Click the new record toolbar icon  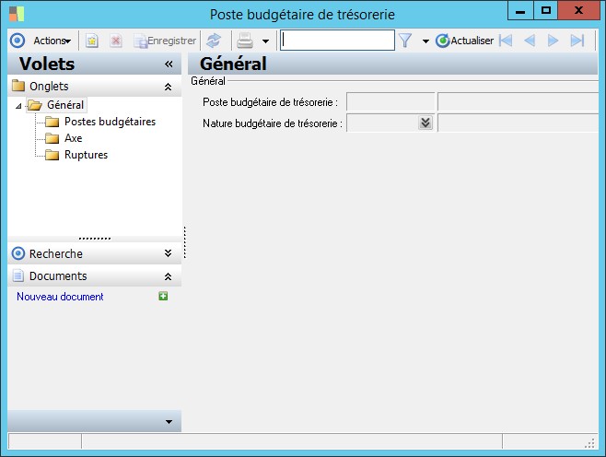coord(91,41)
